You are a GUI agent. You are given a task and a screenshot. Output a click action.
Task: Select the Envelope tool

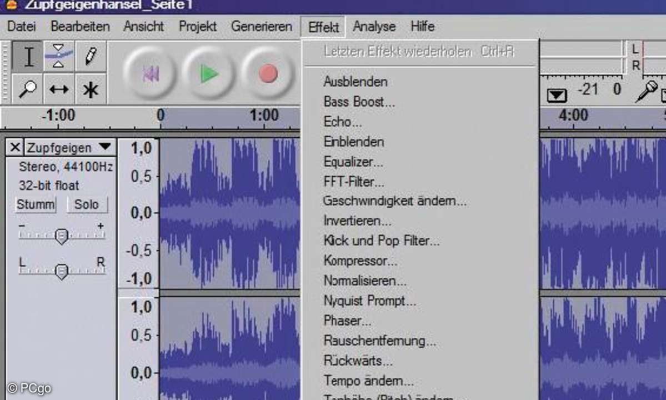59,56
